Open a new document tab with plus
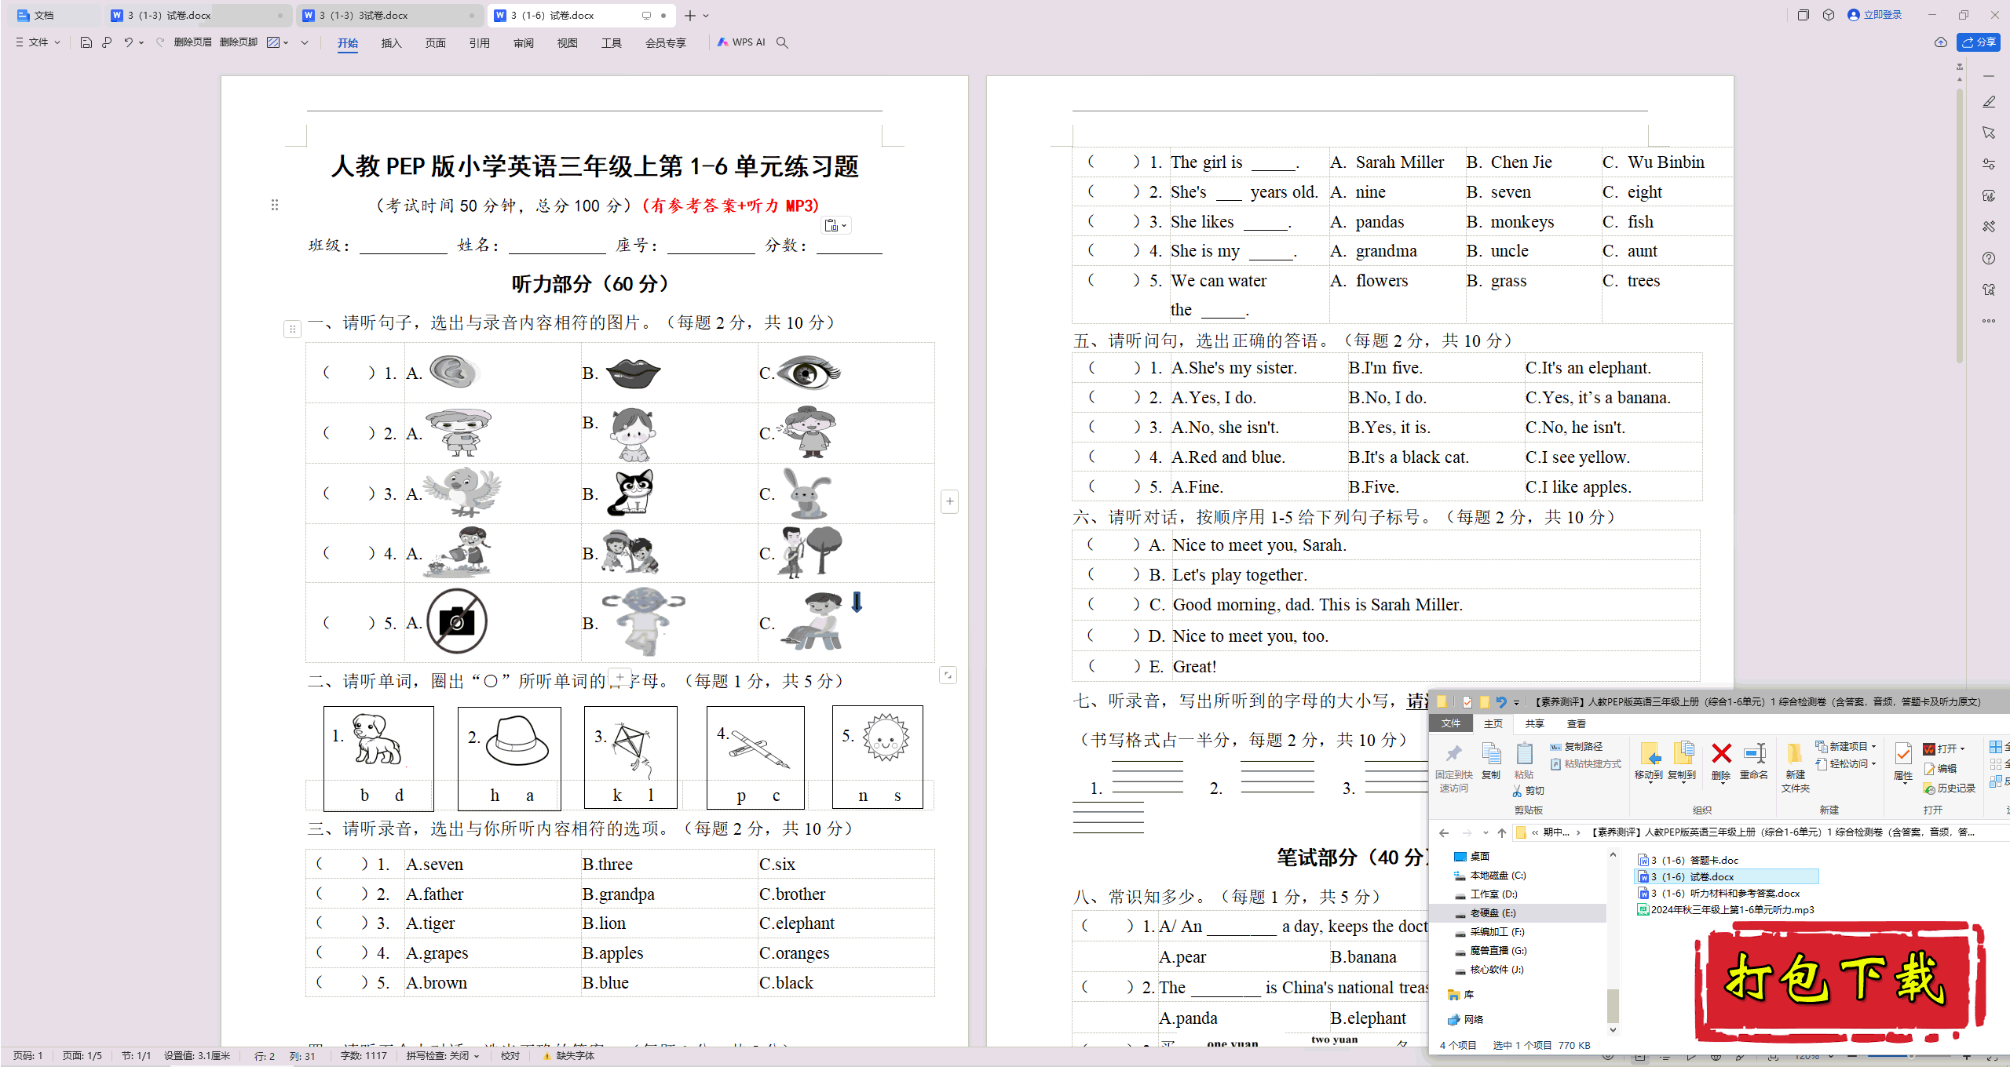Image resolution: width=2010 pixels, height=1067 pixels. point(690,15)
